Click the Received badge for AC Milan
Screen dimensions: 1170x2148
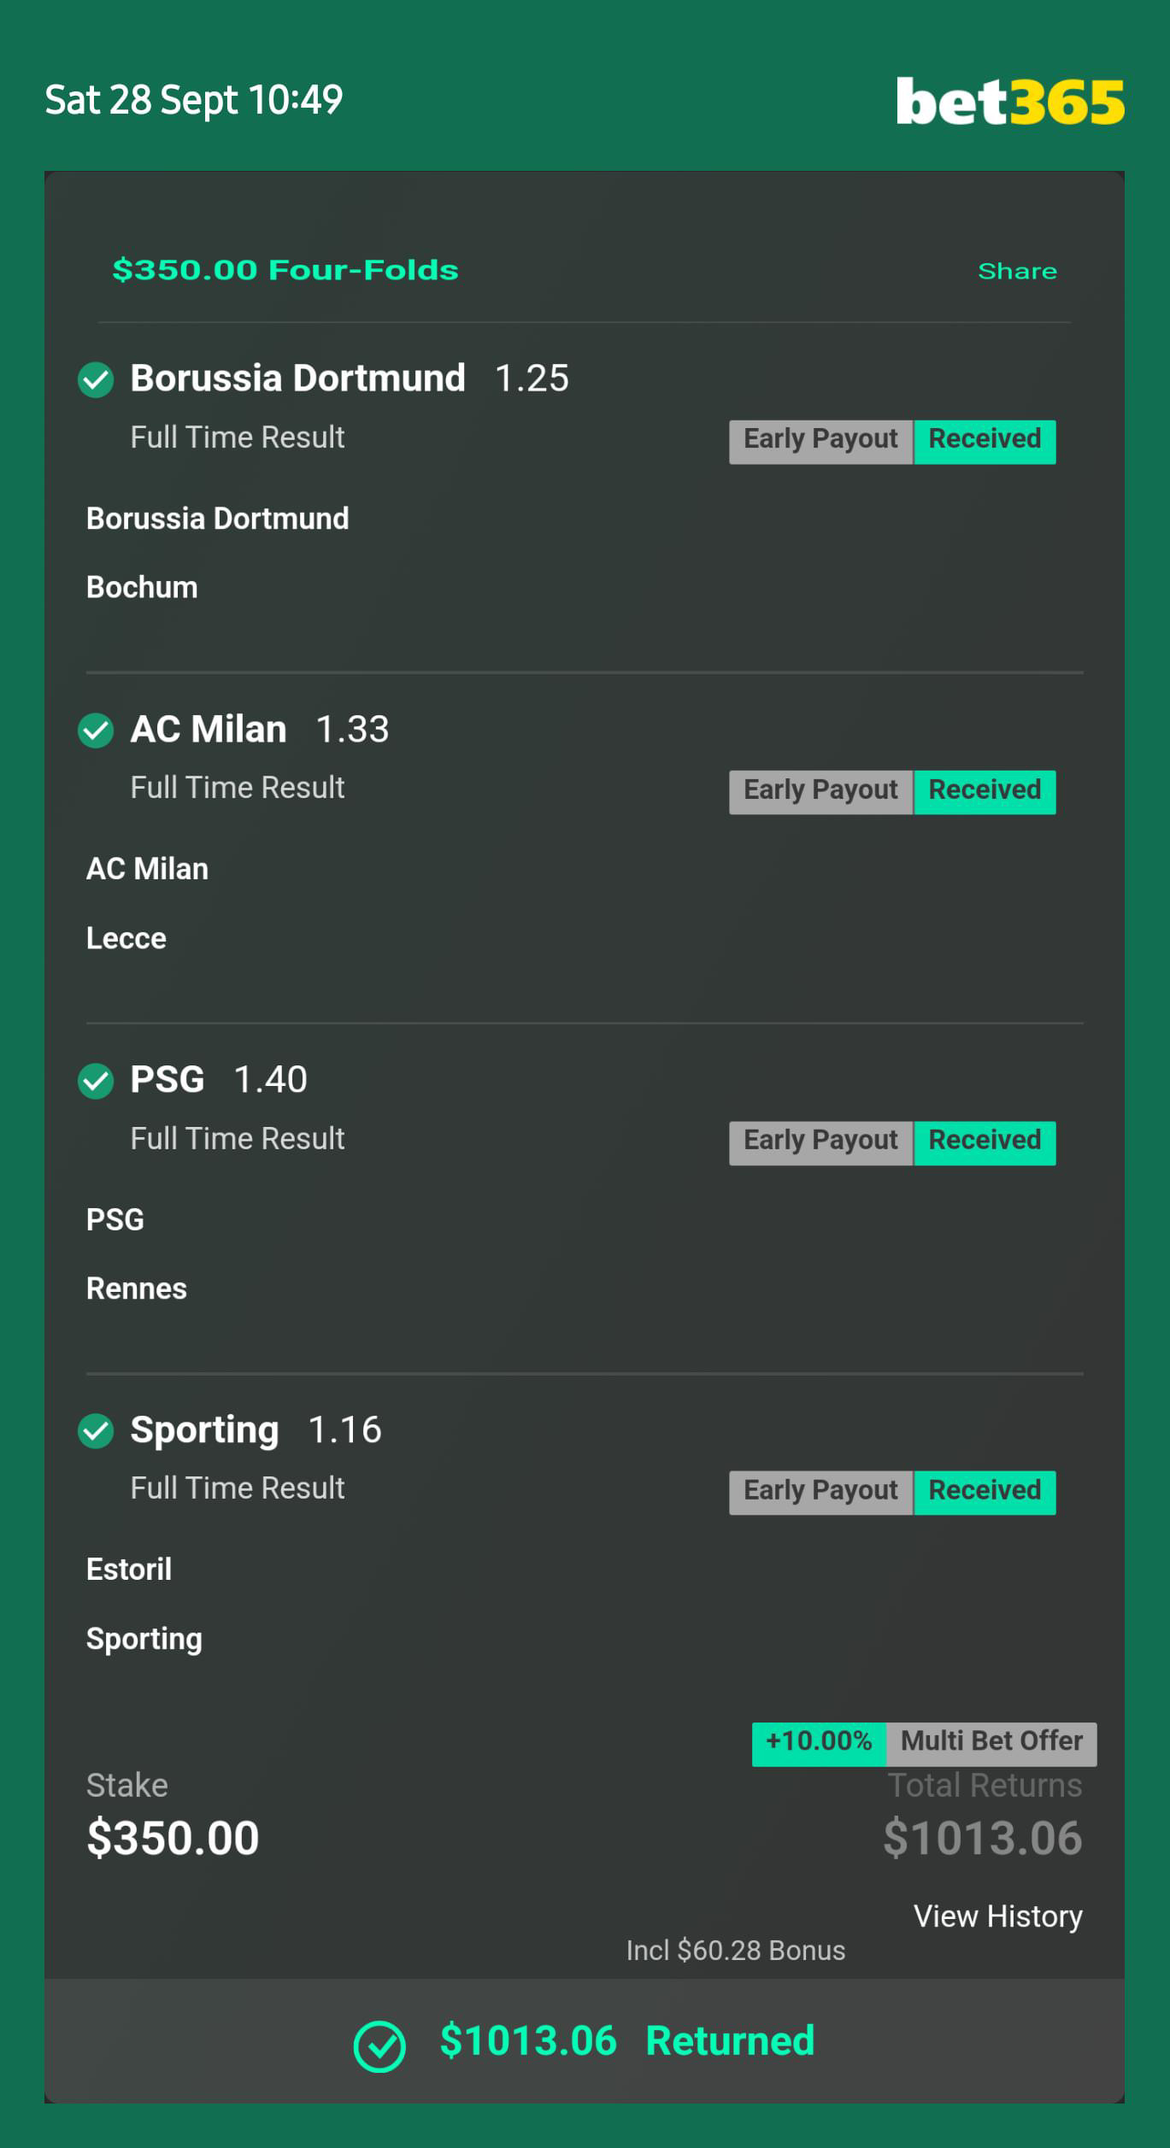pos(985,791)
